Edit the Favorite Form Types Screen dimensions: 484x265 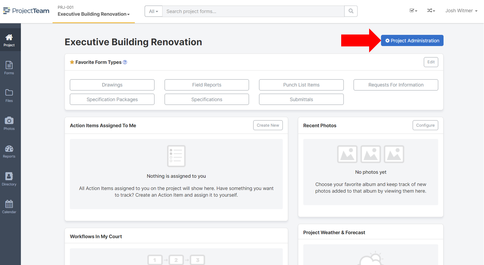pos(431,62)
